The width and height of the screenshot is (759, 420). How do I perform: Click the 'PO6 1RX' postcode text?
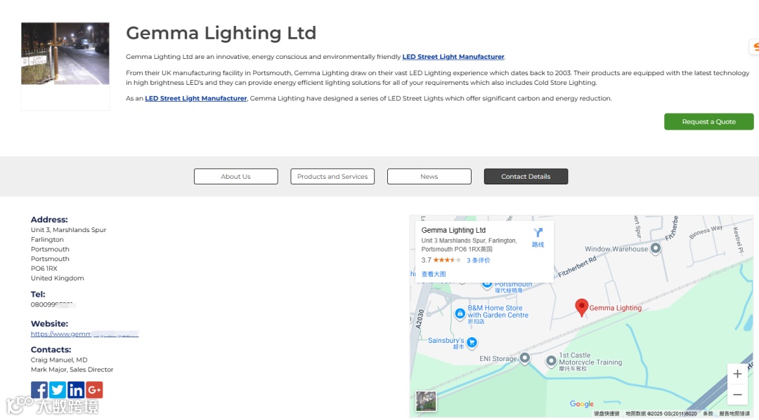(x=44, y=269)
